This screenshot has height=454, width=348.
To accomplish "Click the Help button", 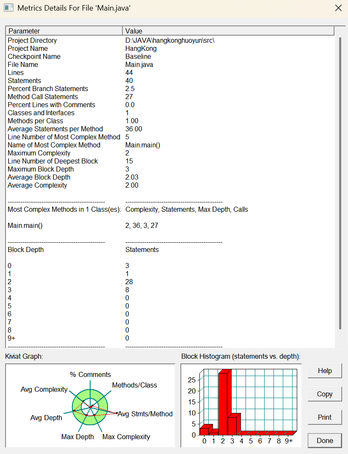I will 325,371.
